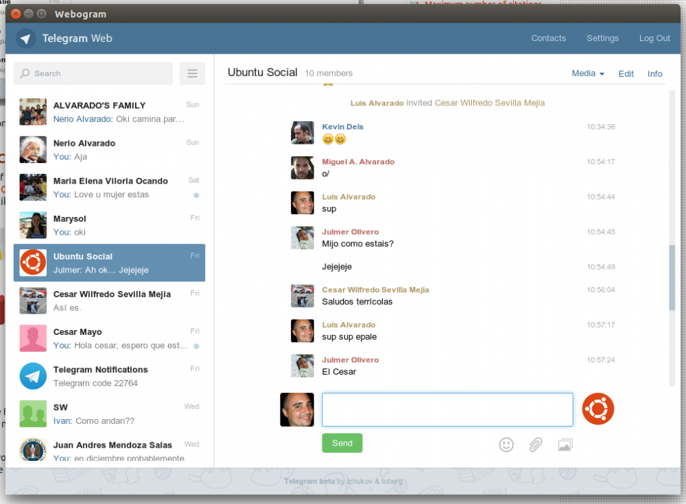This screenshot has height=504, width=686.
Task: Open Telegram Notifications chat
Action: (109, 376)
